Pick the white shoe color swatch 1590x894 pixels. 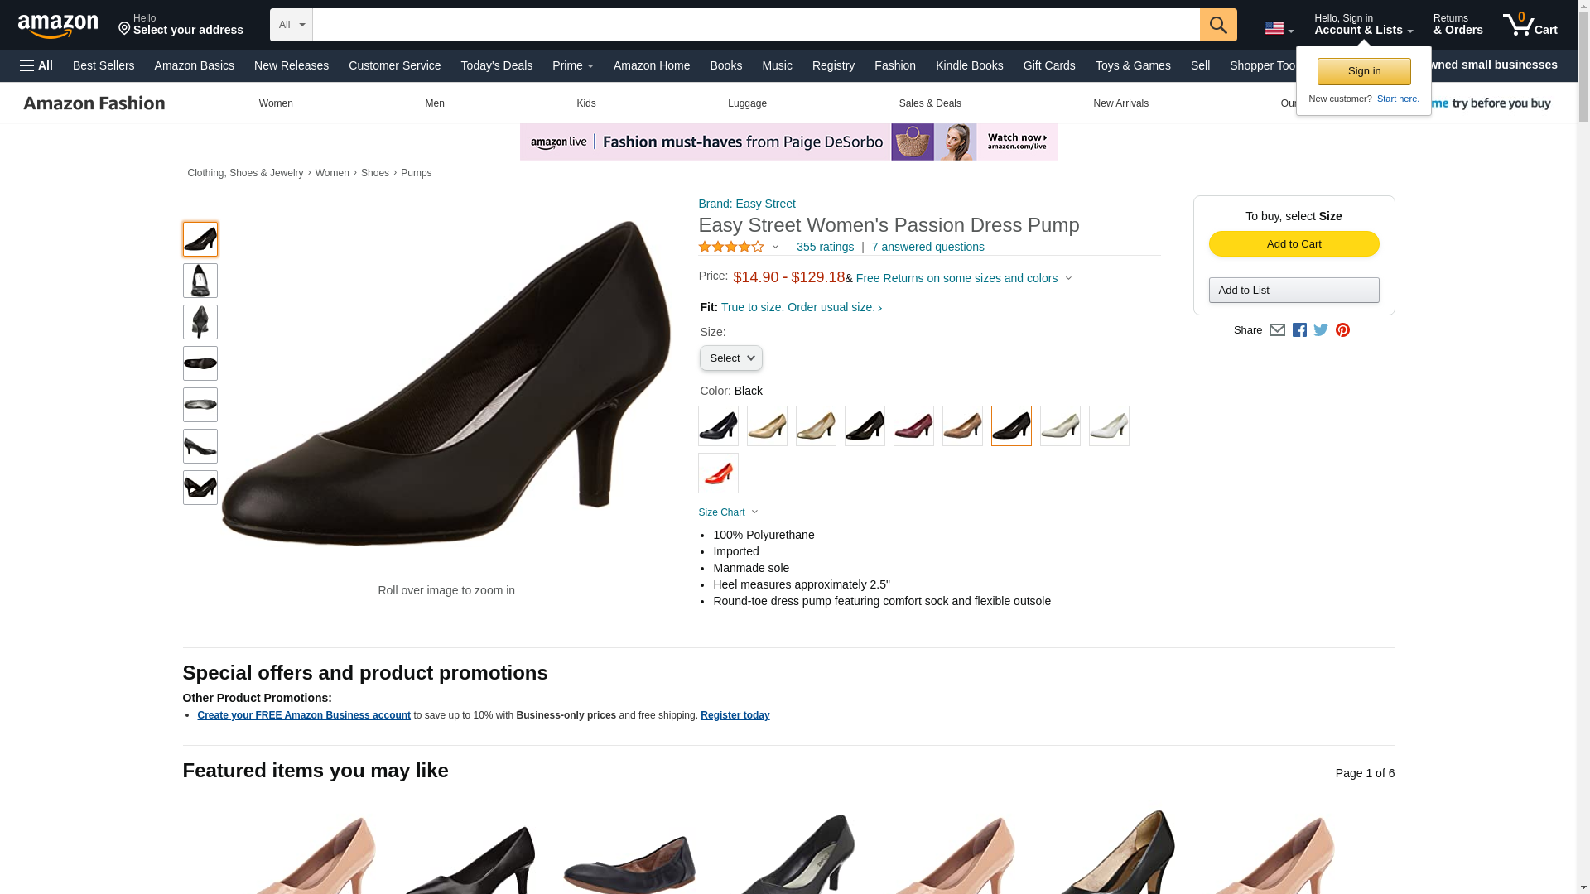pos(1109,426)
